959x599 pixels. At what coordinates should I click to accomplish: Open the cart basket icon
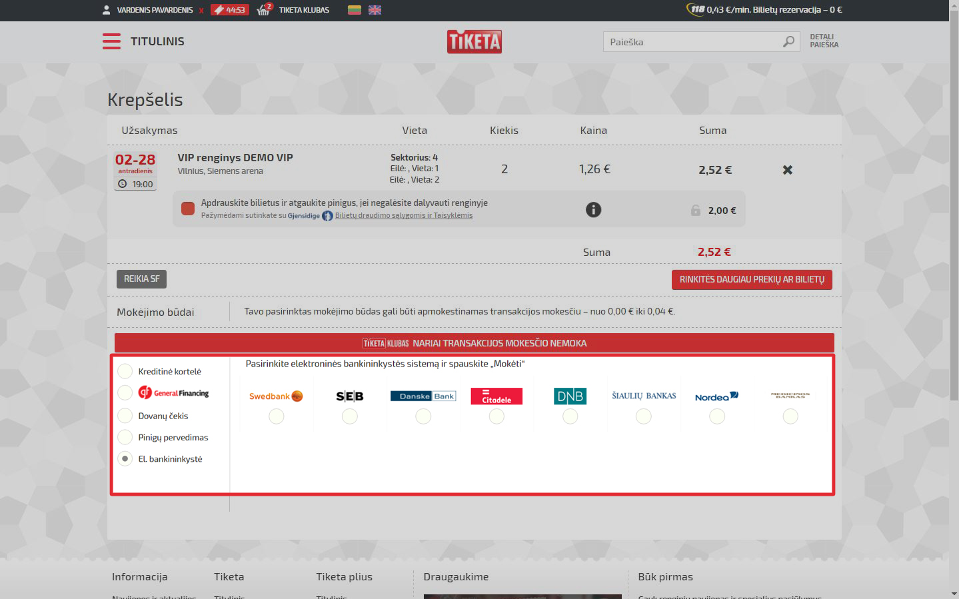coord(265,9)
